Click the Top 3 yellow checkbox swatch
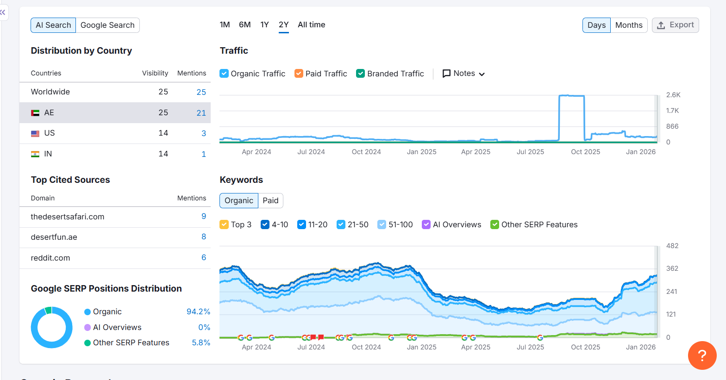The height and width of the screenshot is (380, 726). [224, 224]
